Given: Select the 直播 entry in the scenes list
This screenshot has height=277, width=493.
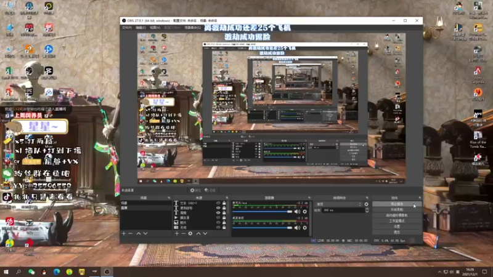Looking at the screenshot, I should tap(146, 208).
